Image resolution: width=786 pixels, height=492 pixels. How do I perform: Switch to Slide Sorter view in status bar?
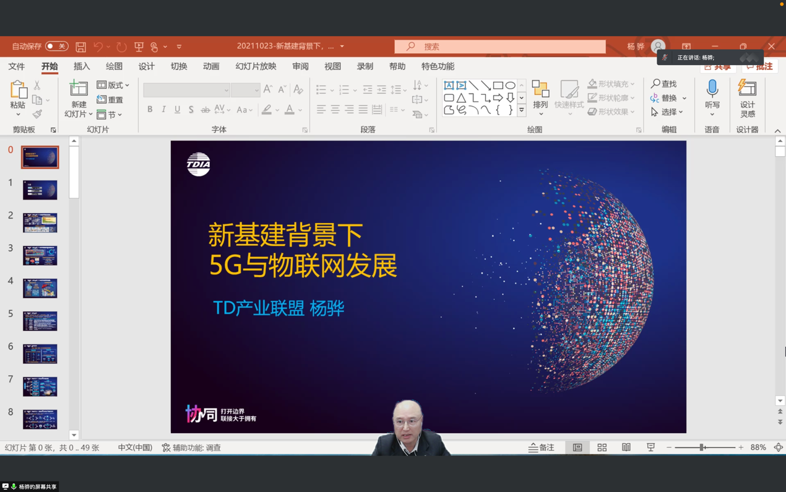[602, 447]
